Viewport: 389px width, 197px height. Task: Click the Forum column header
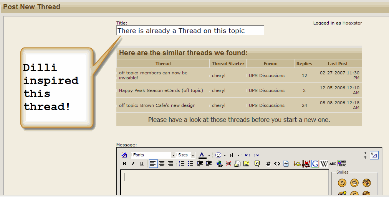(x=270, y=64)
